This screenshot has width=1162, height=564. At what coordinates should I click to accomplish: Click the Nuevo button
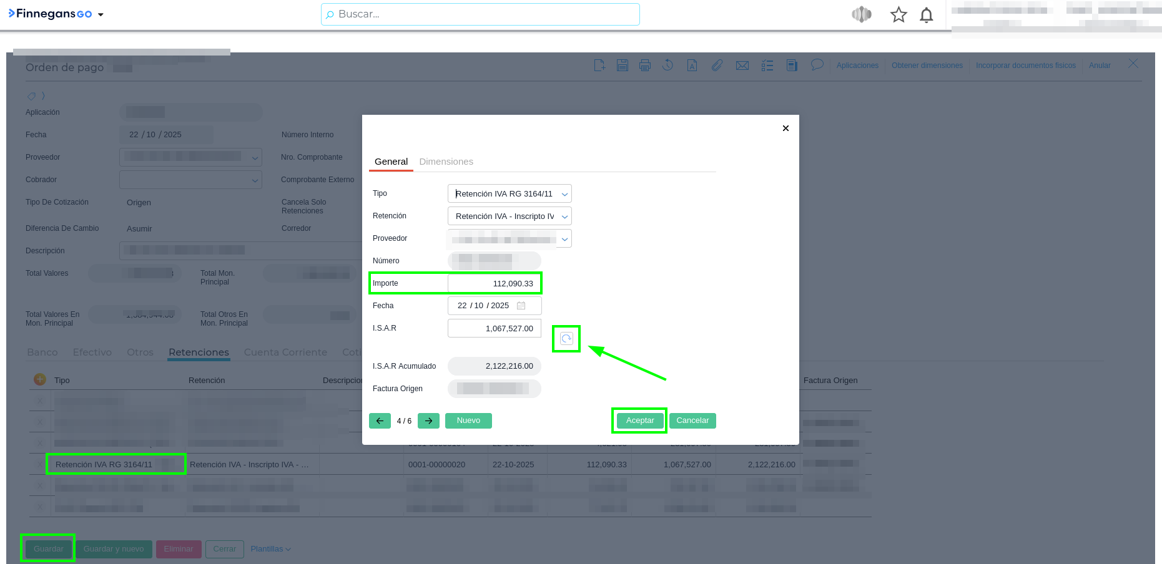click(x=468, y=421)
